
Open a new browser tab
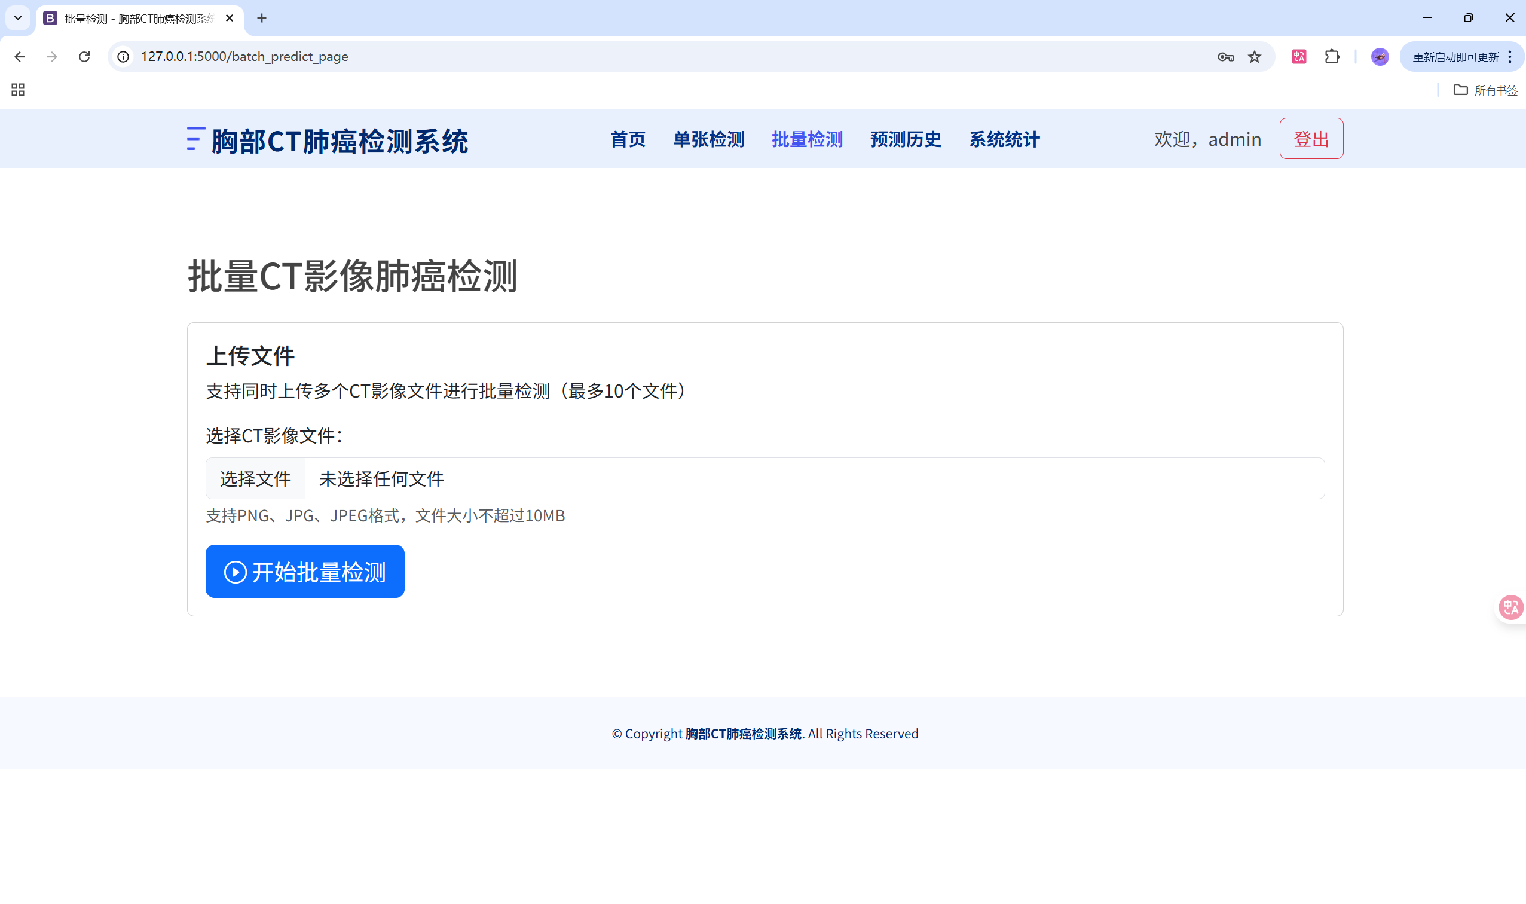(262, 19)
